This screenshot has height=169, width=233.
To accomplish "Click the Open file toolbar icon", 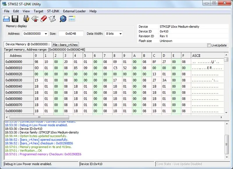I will click(6, 19).
